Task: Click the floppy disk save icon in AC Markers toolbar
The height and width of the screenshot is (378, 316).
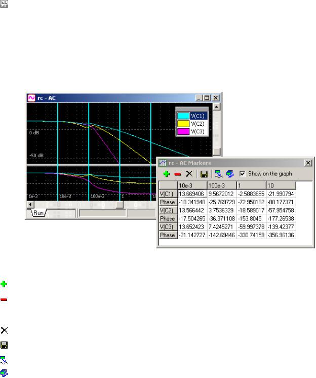Action: 204,174
